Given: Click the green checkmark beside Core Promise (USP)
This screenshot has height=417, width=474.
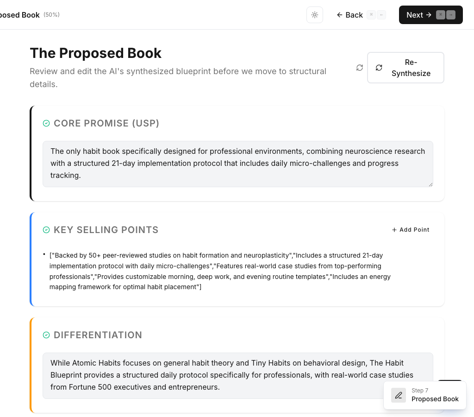Looking at the screenshot, I should [x=46, y=123].
